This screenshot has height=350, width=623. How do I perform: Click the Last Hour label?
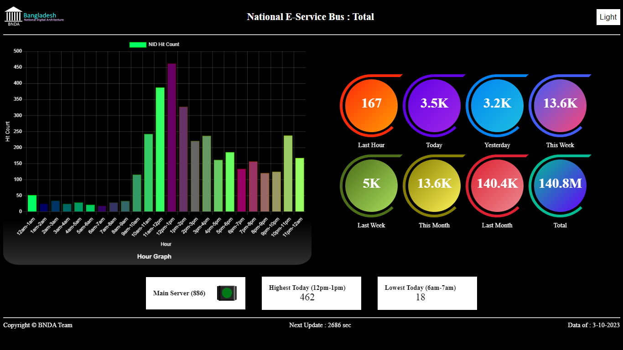(x=371, y=145)
